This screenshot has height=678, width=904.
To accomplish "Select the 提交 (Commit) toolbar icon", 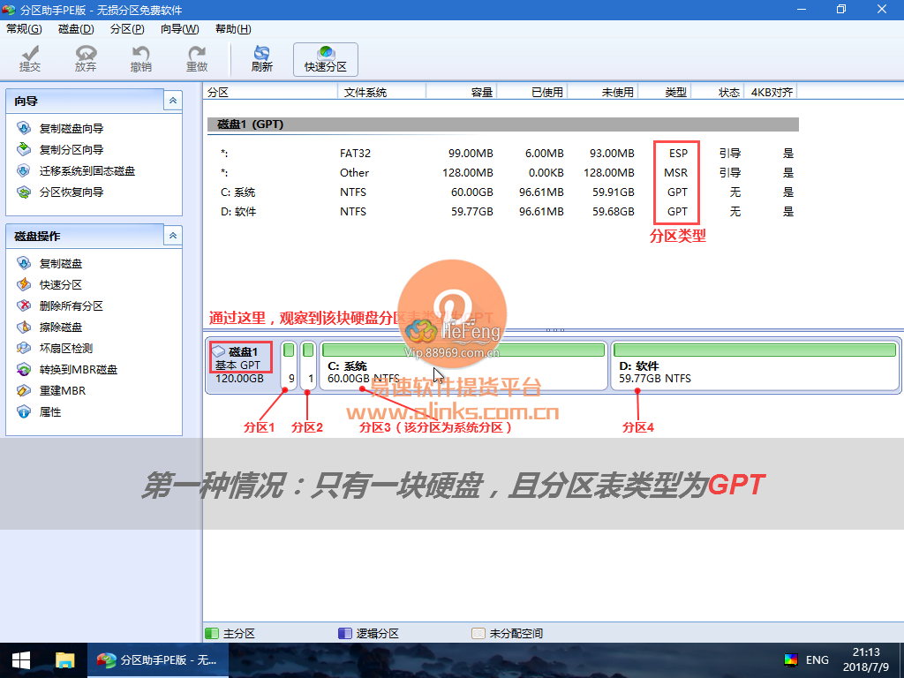I will (x=29, y=57).
